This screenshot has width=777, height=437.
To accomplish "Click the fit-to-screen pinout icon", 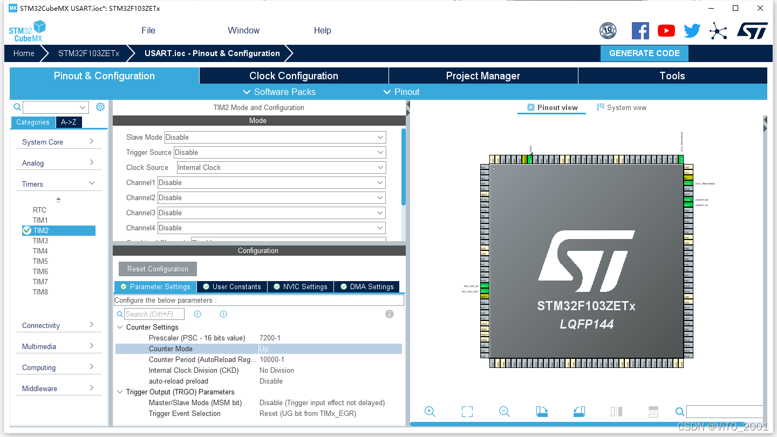I will tap(467, 412).
